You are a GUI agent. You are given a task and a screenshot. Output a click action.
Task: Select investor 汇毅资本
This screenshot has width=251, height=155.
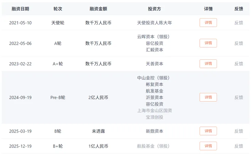(154, 50)
